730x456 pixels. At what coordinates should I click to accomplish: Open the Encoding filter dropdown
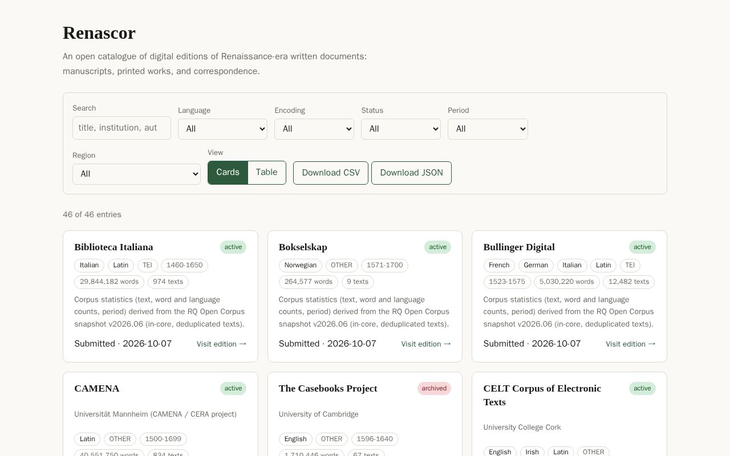(314, 129)
